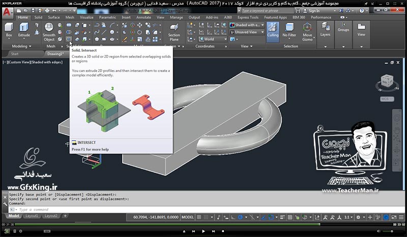Click the video player progress bar

[203, 224]
